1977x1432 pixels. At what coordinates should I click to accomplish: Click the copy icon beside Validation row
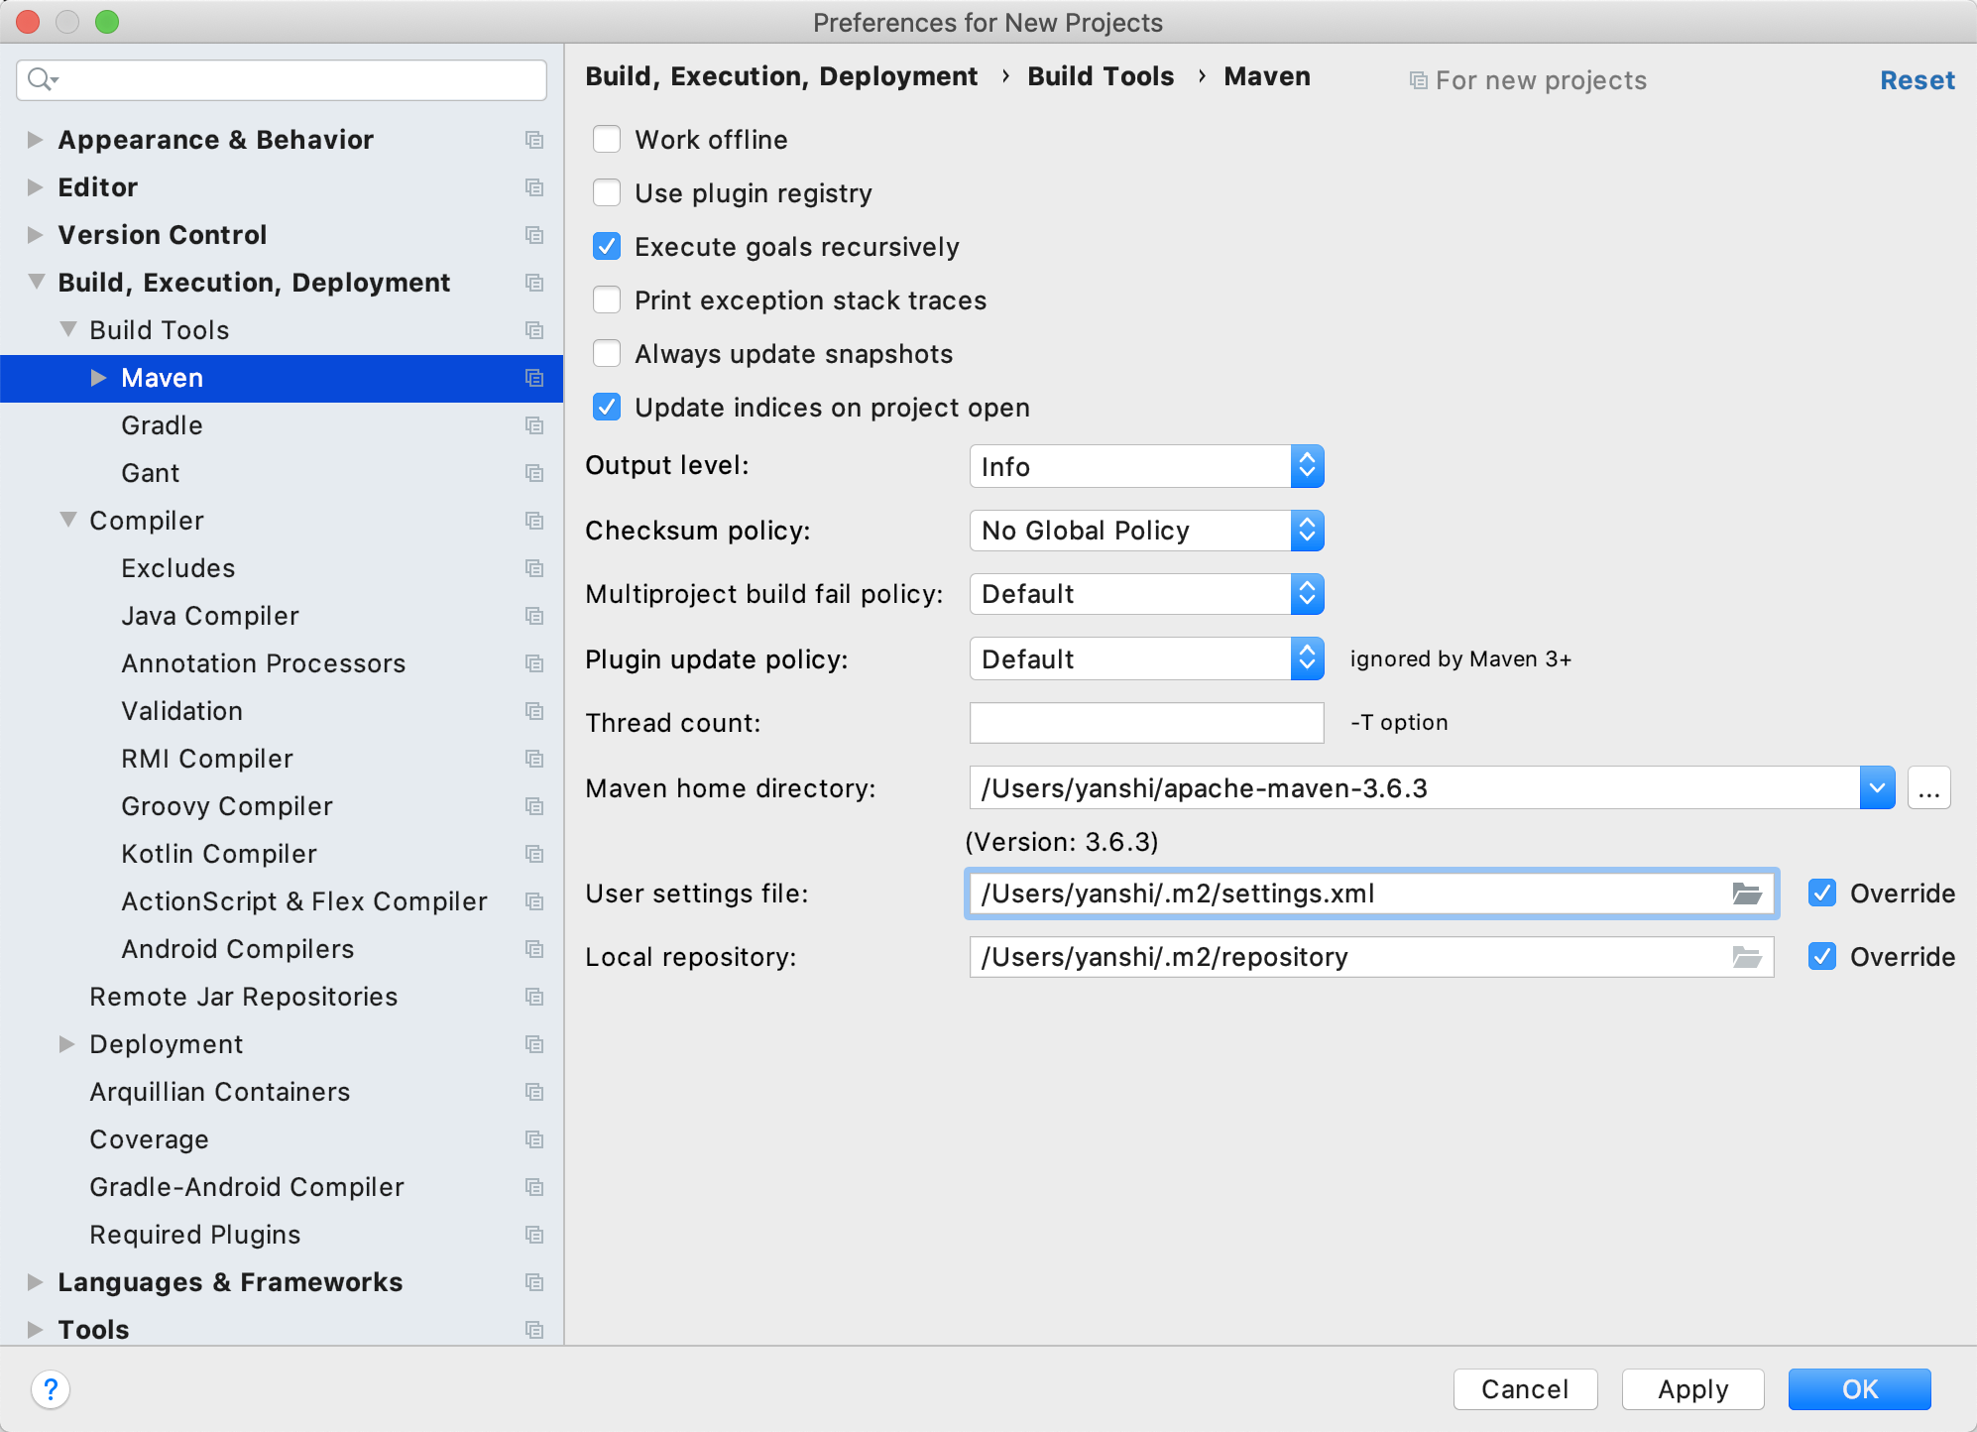534,711
